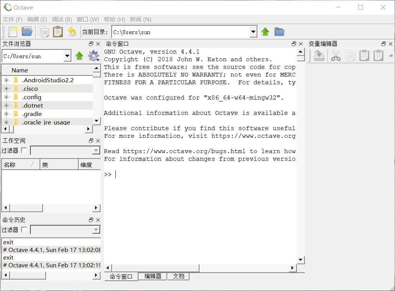Open the Workspace filter combo box
This screenshot has width=395, height=291.
[65, 150]
